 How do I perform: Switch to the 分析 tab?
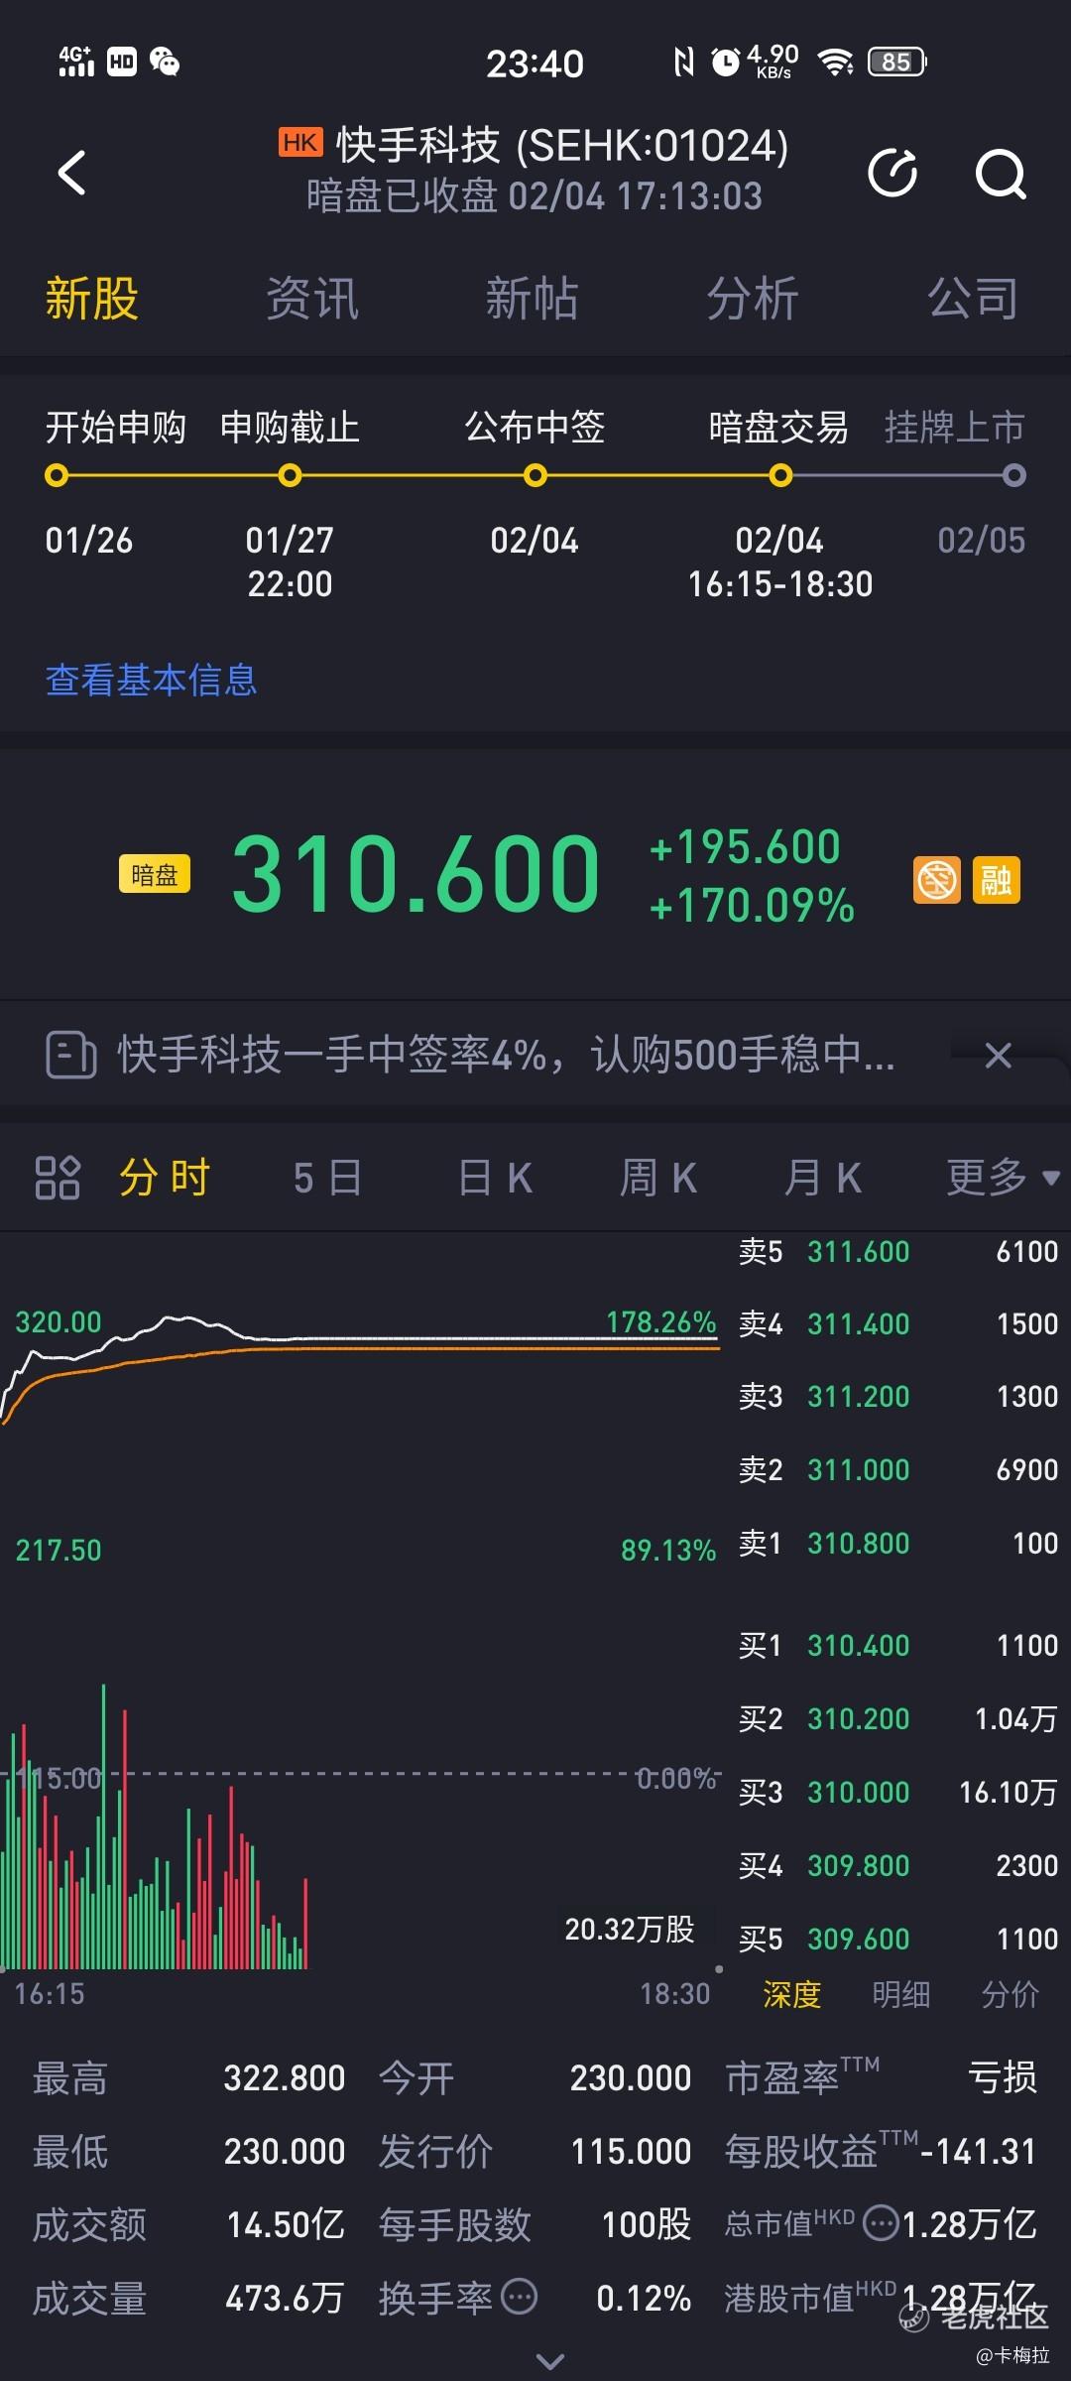752,299
